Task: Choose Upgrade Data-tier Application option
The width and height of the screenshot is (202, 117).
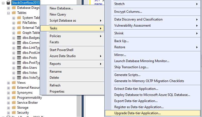Action: pyautogui.click(x=137, y=113)
